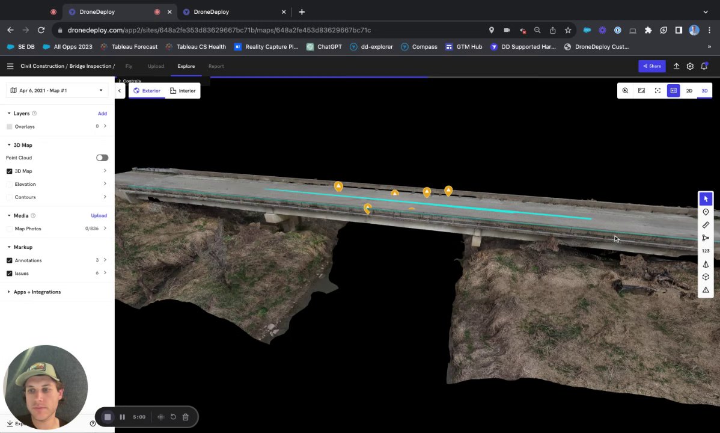Switch to 2D map view
The width and height of the screenshot is (720, 433).
tap(689, 91)
